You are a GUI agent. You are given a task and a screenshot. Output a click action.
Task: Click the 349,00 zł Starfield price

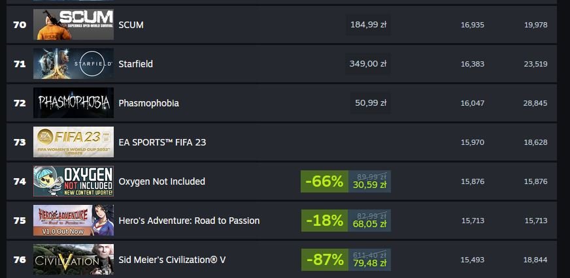tap(368, 64)
